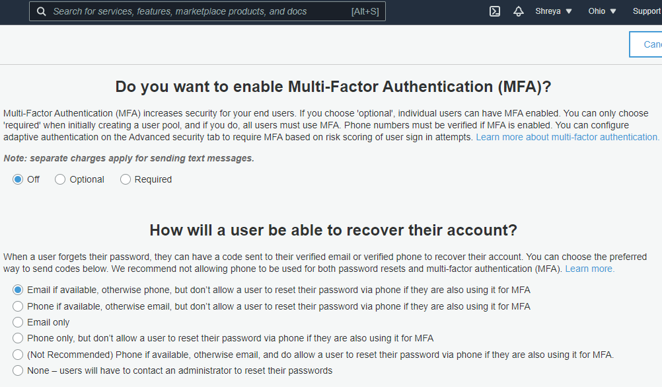The image size is (662, 387).
Task: Select None – contact administrator option
Action: [18, 370]
